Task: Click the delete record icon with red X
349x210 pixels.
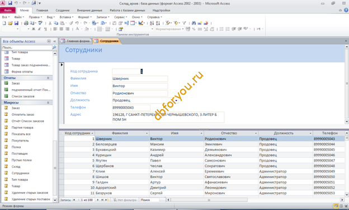Action: tap(206, 23)
